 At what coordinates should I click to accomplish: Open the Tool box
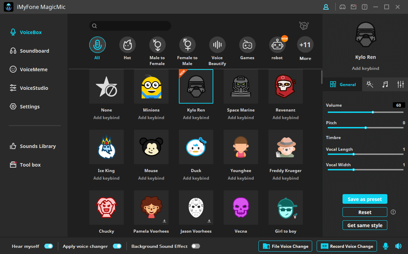[x=25, y=165]
